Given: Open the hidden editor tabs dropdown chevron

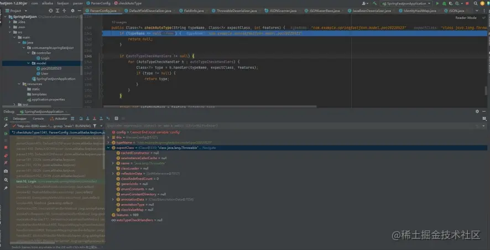Looking at the screenshot, I should click(477, 10).
